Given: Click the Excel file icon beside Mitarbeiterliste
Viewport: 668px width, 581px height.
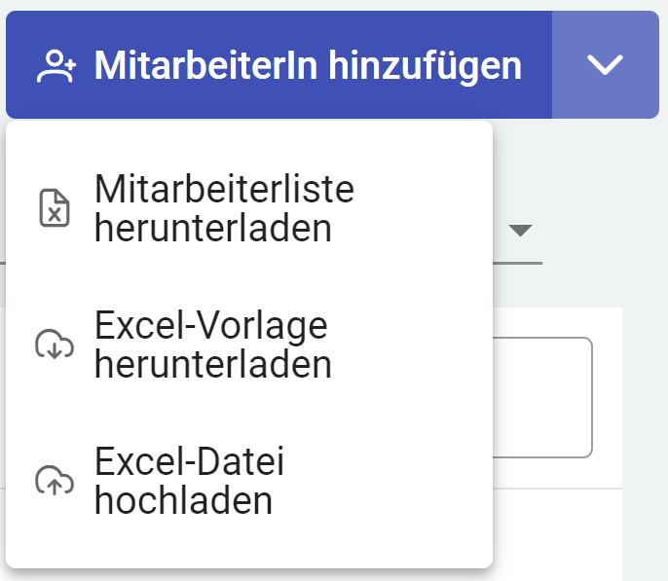Looking at the screenshot, I should 55,208.
